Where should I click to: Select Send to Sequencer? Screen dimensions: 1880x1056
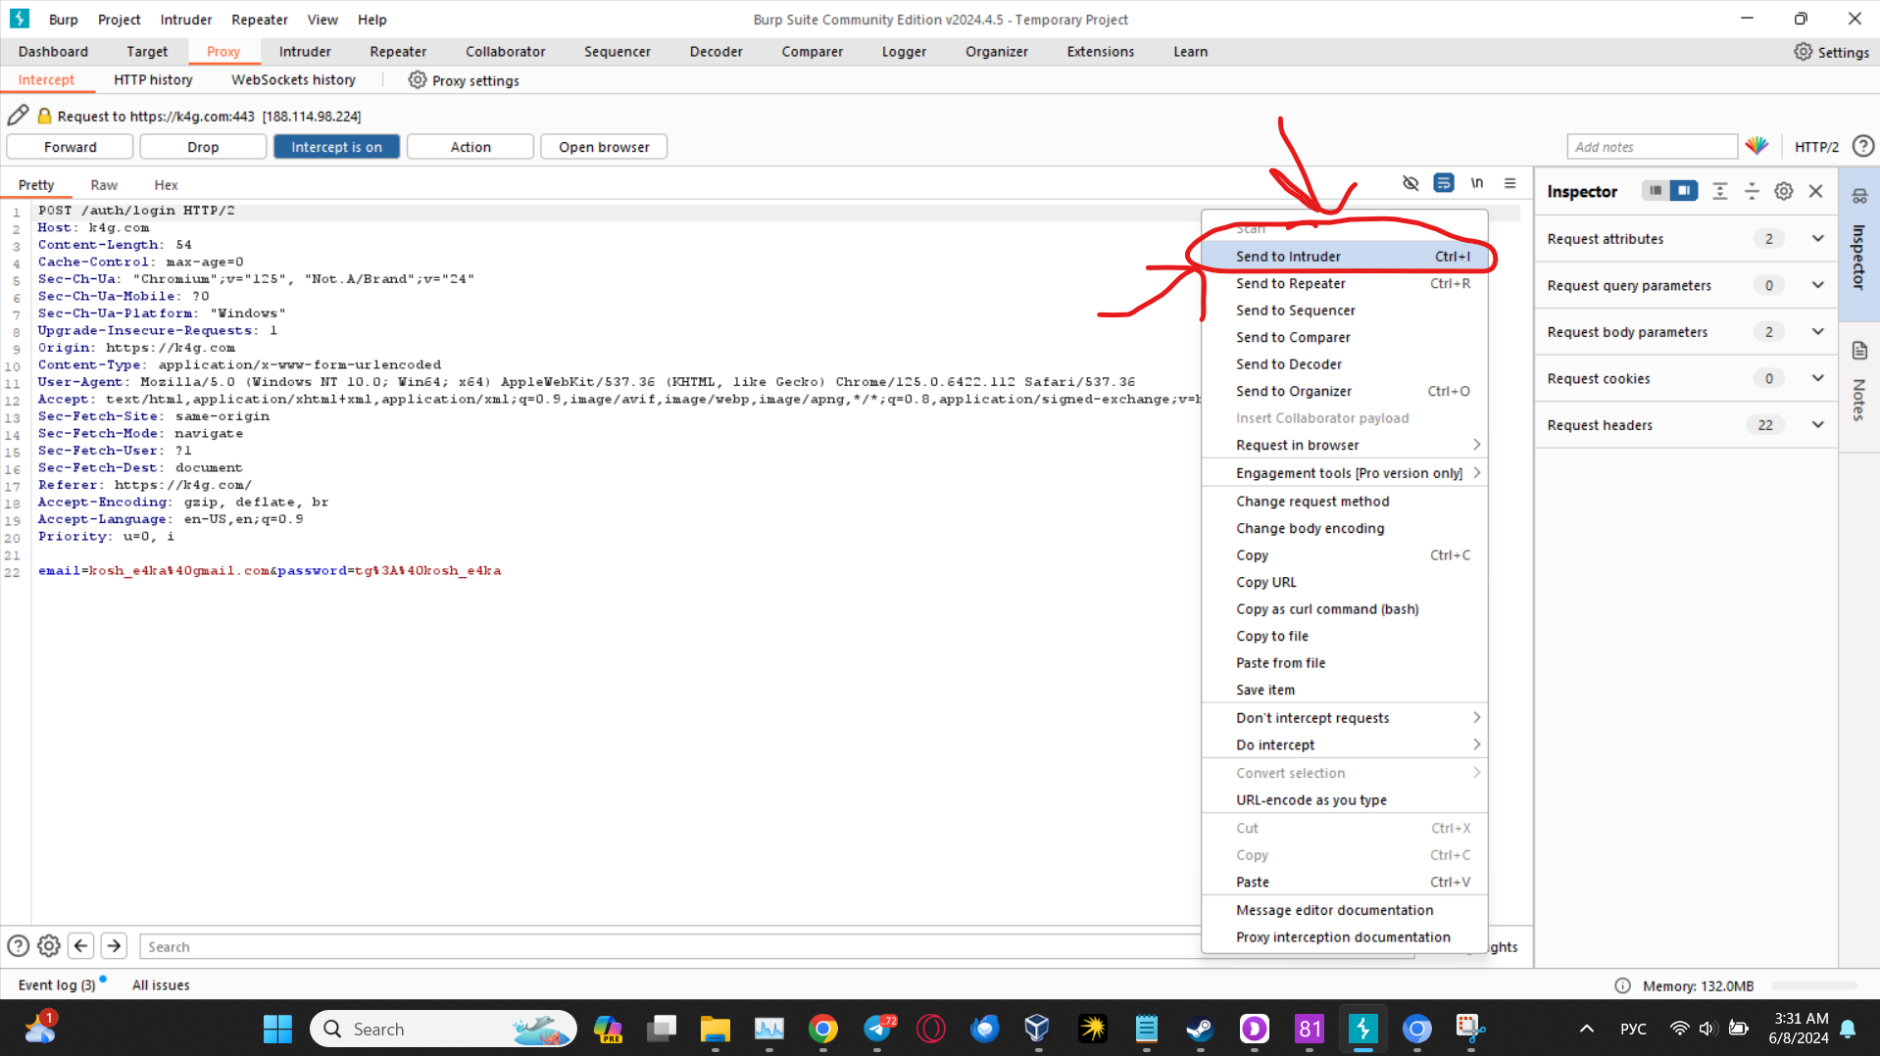click(1345, 311)
